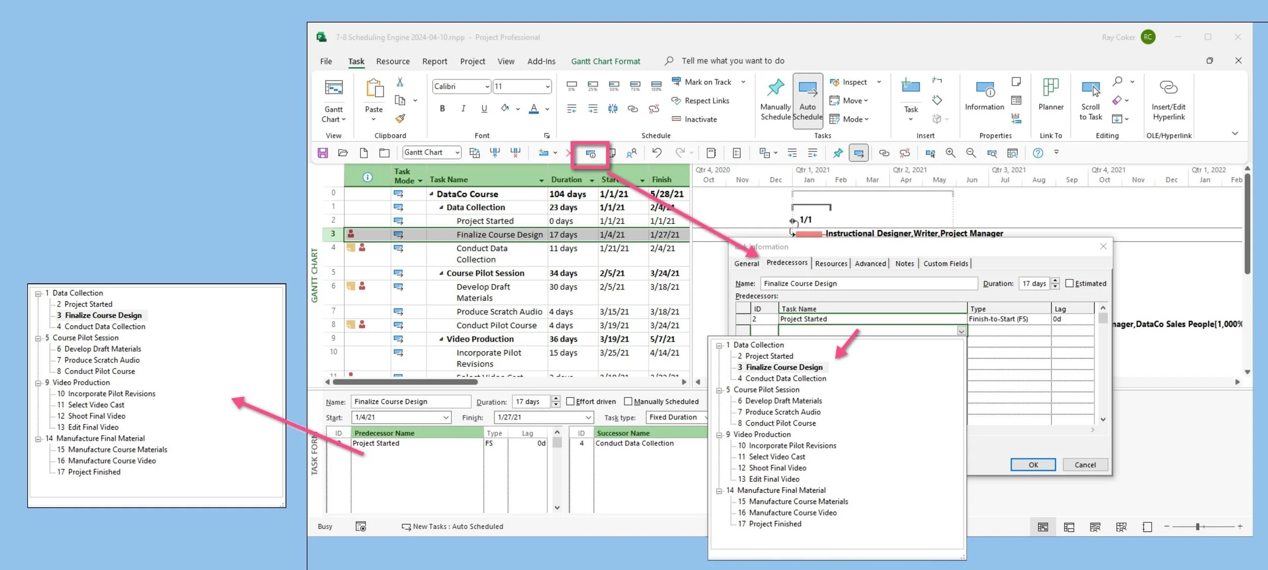Click the Bold formatting icon
Screen dimensions: 1268x570
click(442, 108)
